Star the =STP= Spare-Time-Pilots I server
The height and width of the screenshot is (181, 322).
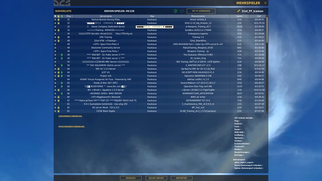click(55, 51)
